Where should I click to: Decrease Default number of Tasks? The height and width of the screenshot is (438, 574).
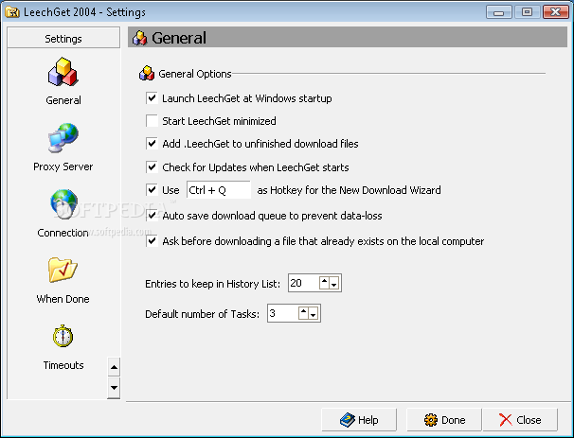pos(313,314)
